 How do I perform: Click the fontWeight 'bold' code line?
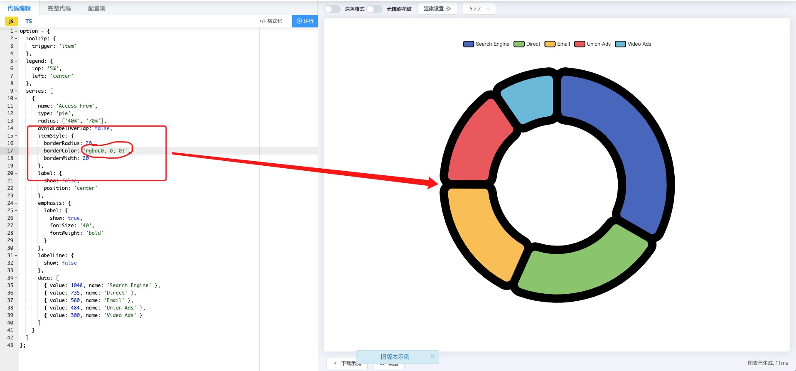click(76, 233)
